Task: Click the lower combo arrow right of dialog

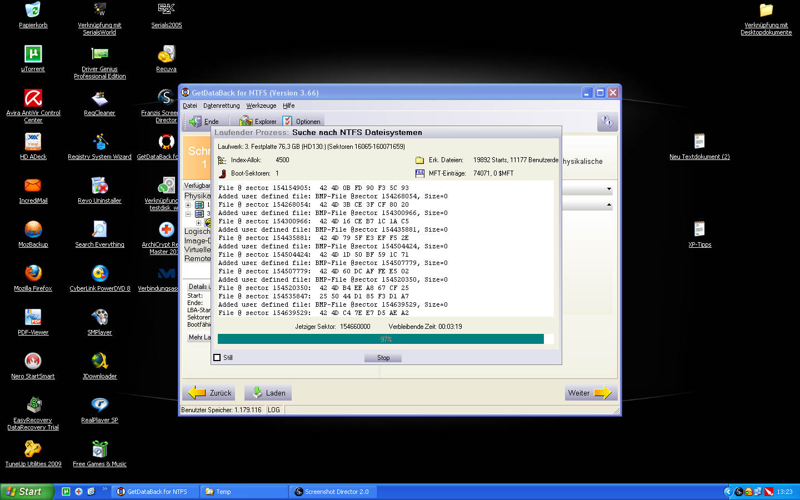Action: (609, 205)
